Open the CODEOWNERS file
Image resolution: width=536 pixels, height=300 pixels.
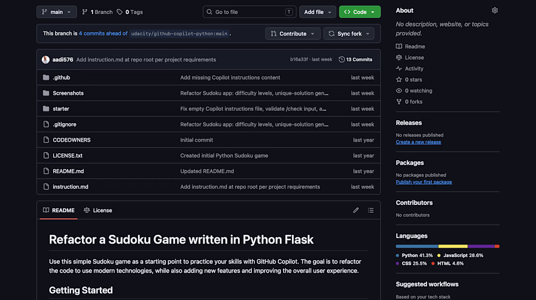pyautogui.click(x=72, y=140)
